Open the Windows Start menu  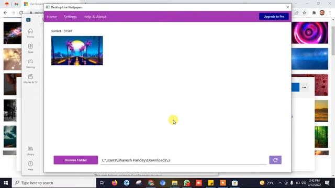(x=6, y=183)
